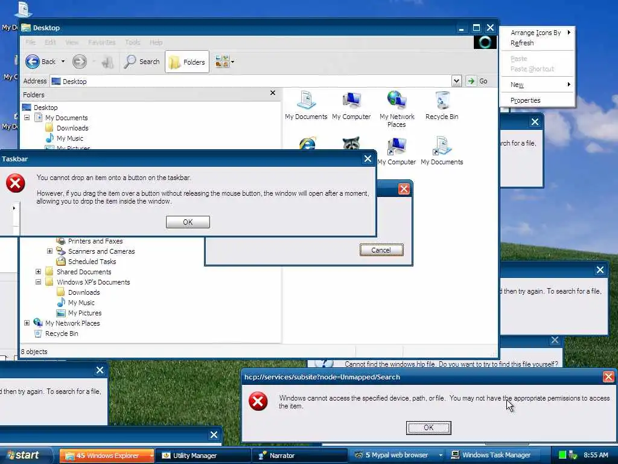Click the Start button
The height and width of the screenshot is (464, 618).
pos(25,455)
